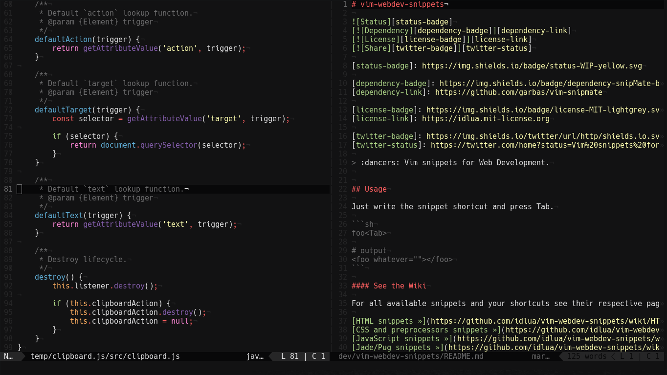Click the status-WIP-yellow.svg badge URL

coord(532,66)
